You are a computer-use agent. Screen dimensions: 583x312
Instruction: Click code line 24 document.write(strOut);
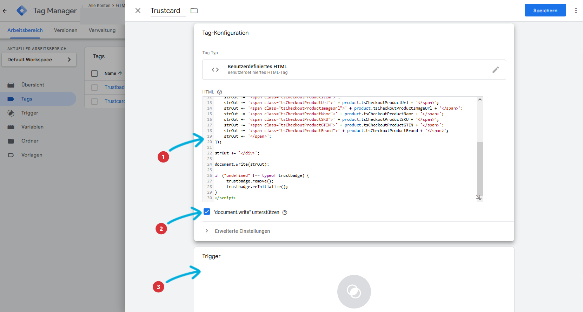point(242,164)
